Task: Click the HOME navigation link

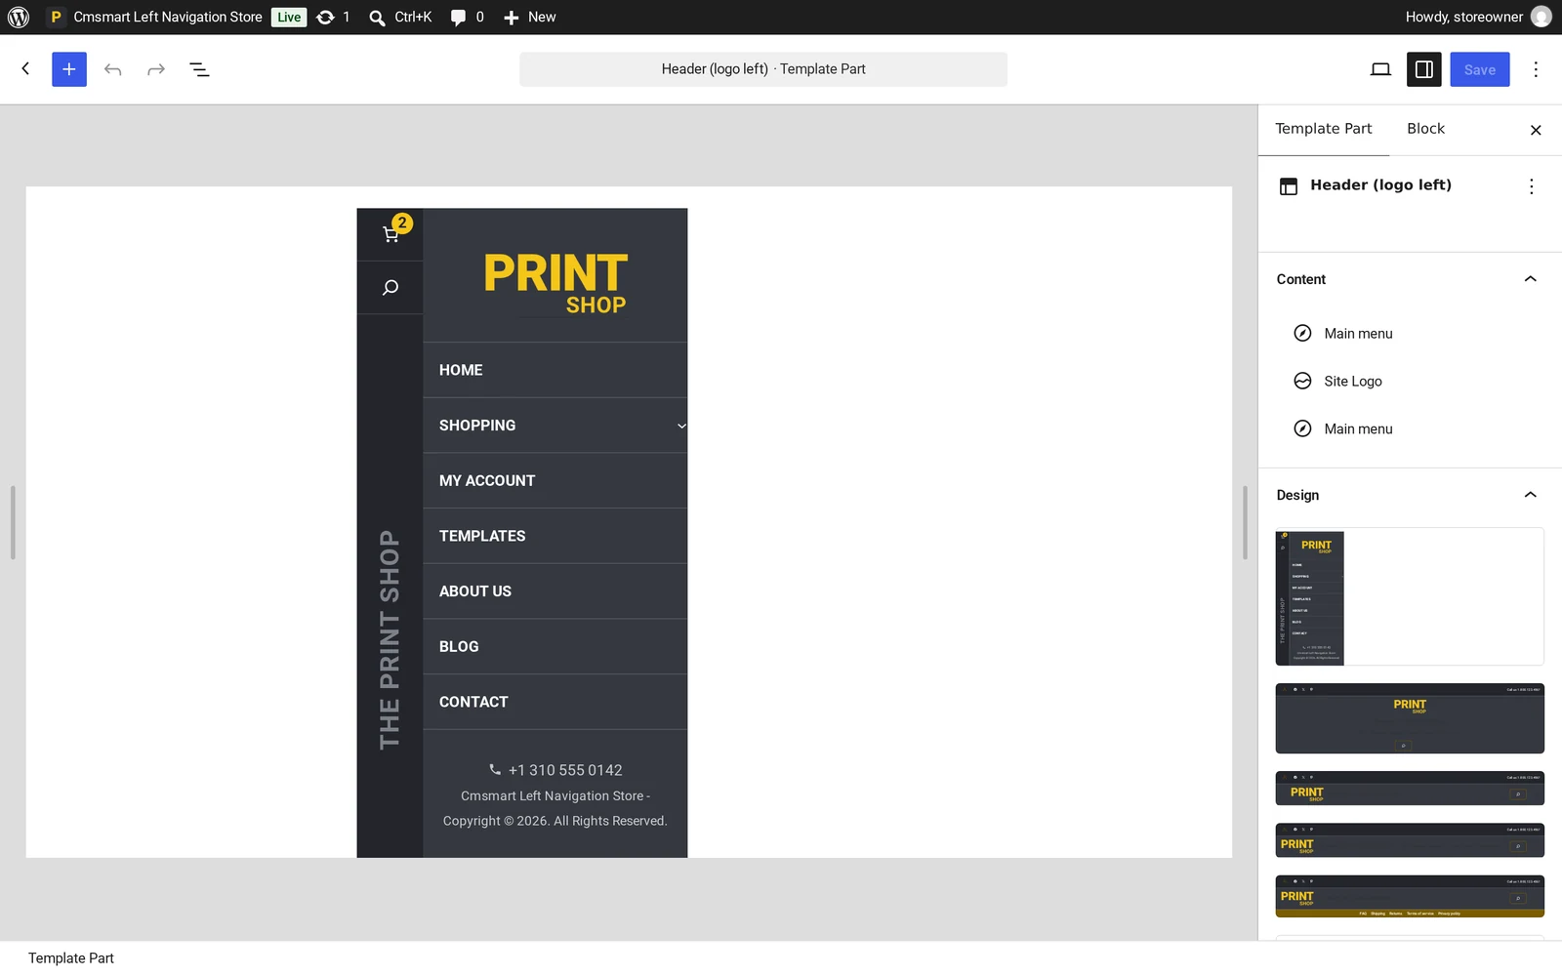Action: click(x=461, y=370)
